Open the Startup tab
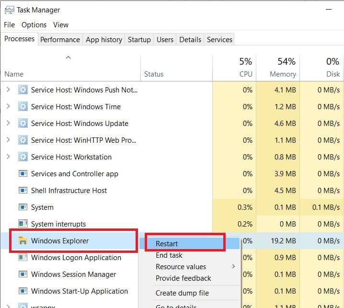Viewport: 344px width, 308px height. click(139, 40)
